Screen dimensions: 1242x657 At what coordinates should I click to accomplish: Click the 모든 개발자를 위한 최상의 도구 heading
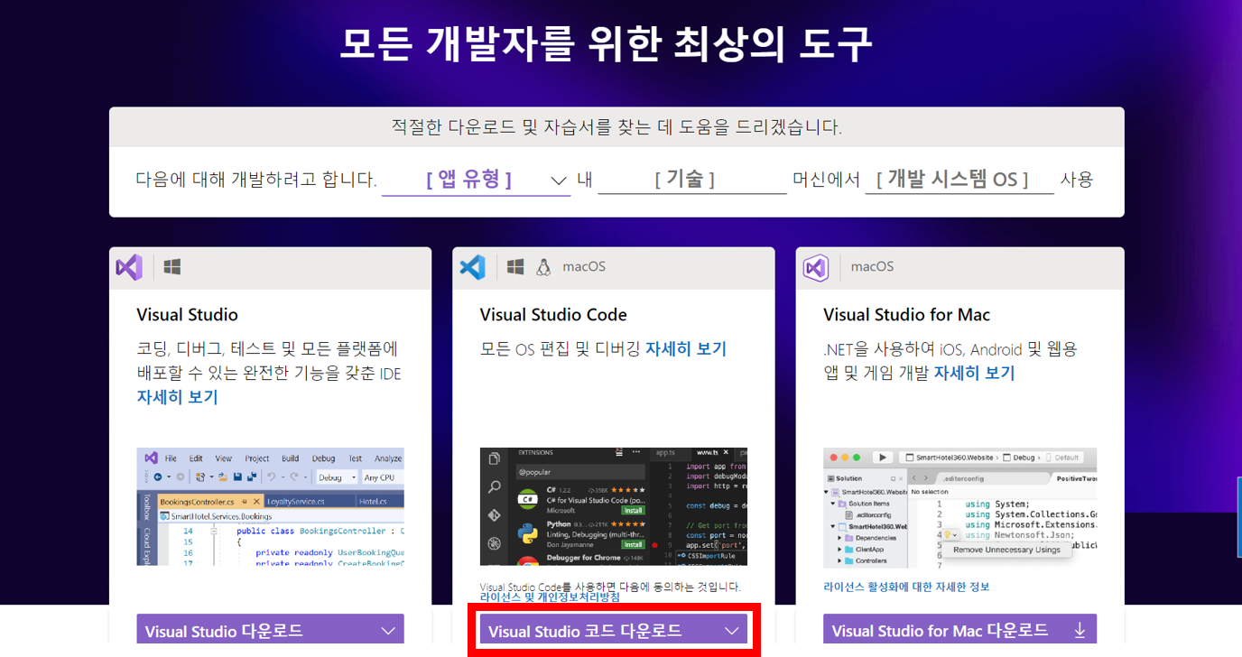pyautogui.click(x=607, y=43)
